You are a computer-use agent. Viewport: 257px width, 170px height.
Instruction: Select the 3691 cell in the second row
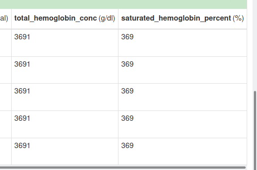pos(65,70)
